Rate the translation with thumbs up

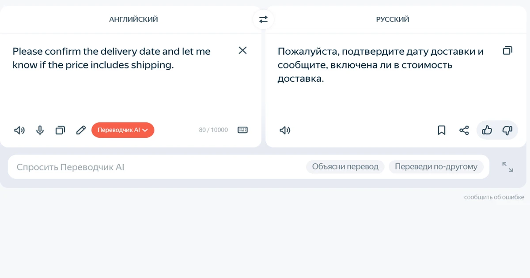(487, 130)
